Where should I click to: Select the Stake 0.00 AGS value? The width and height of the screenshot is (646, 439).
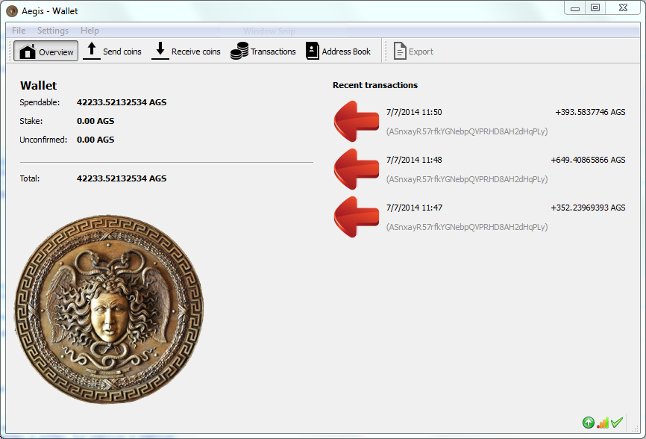click(95, 121)
